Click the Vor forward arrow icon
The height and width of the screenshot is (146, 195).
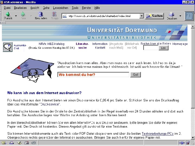coord(23,14)
